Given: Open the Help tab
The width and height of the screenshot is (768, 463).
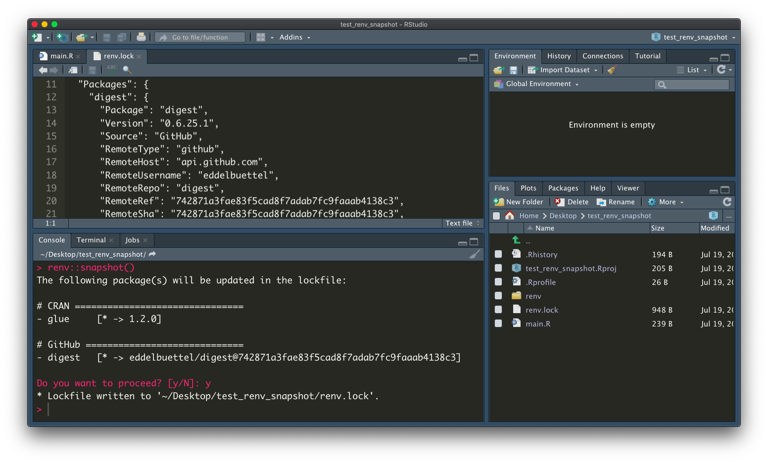Looking at the screenshot, I should tap(598, 188).
